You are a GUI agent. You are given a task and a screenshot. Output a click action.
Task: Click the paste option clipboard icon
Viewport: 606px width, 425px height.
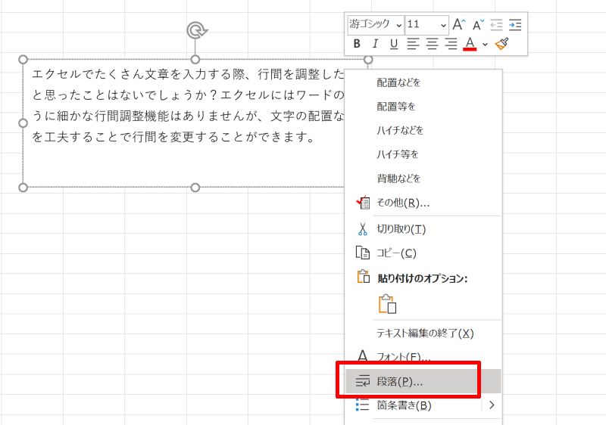[388, 303]
